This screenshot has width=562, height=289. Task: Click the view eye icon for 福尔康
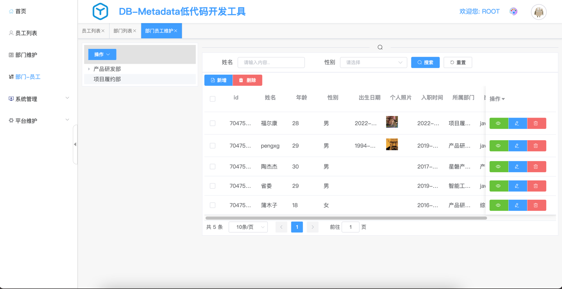tap(498, 123)
